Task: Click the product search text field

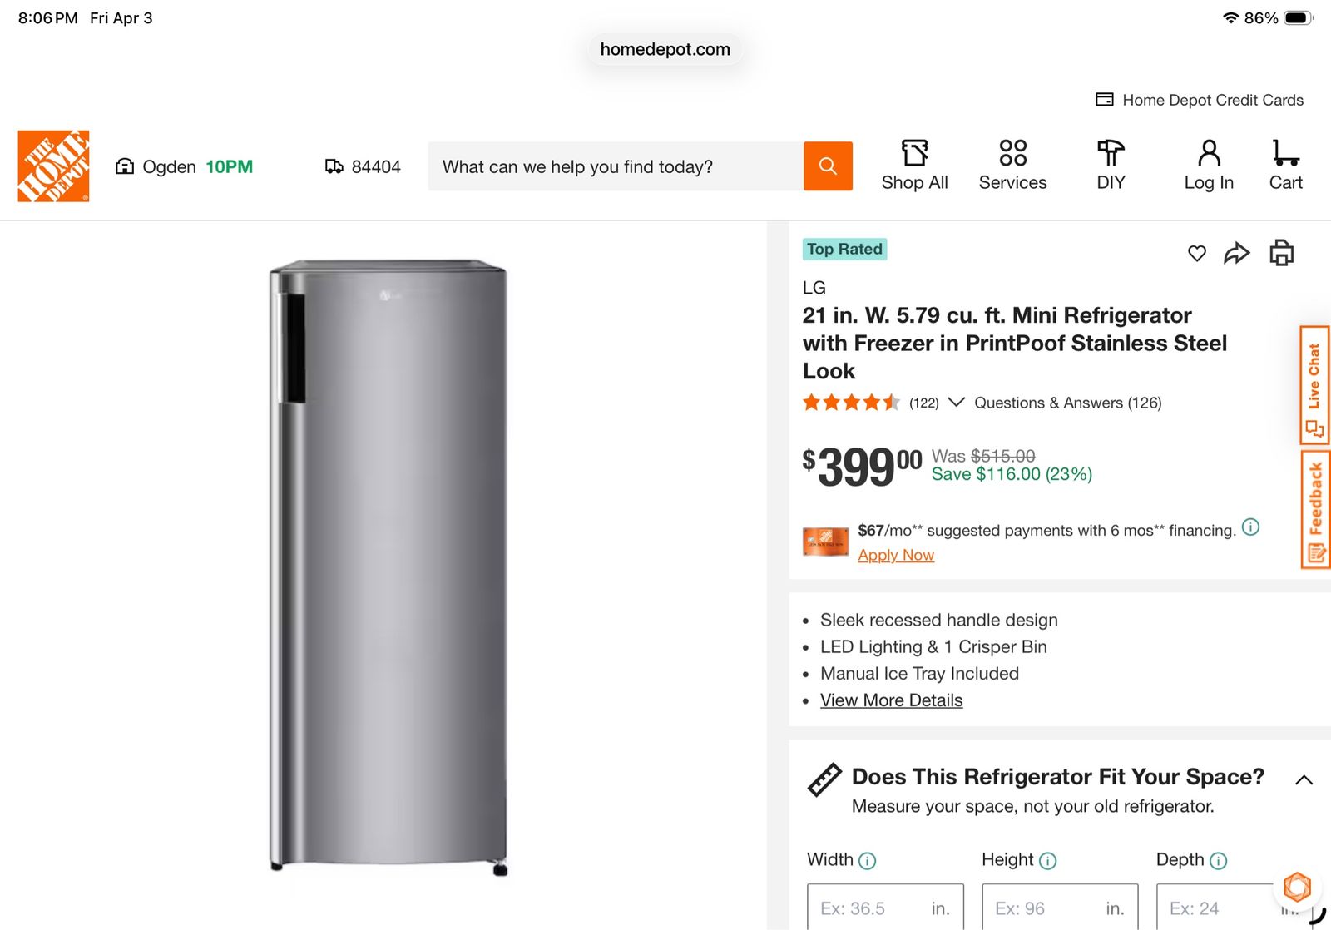Action: pyautogui.click(x=616, y=167)
